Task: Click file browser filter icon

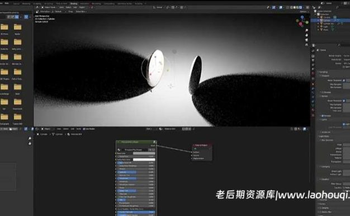Action: pos(26,17)
